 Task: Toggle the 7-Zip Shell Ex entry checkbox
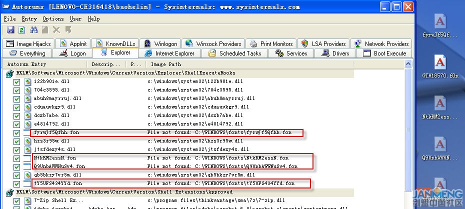16,201
